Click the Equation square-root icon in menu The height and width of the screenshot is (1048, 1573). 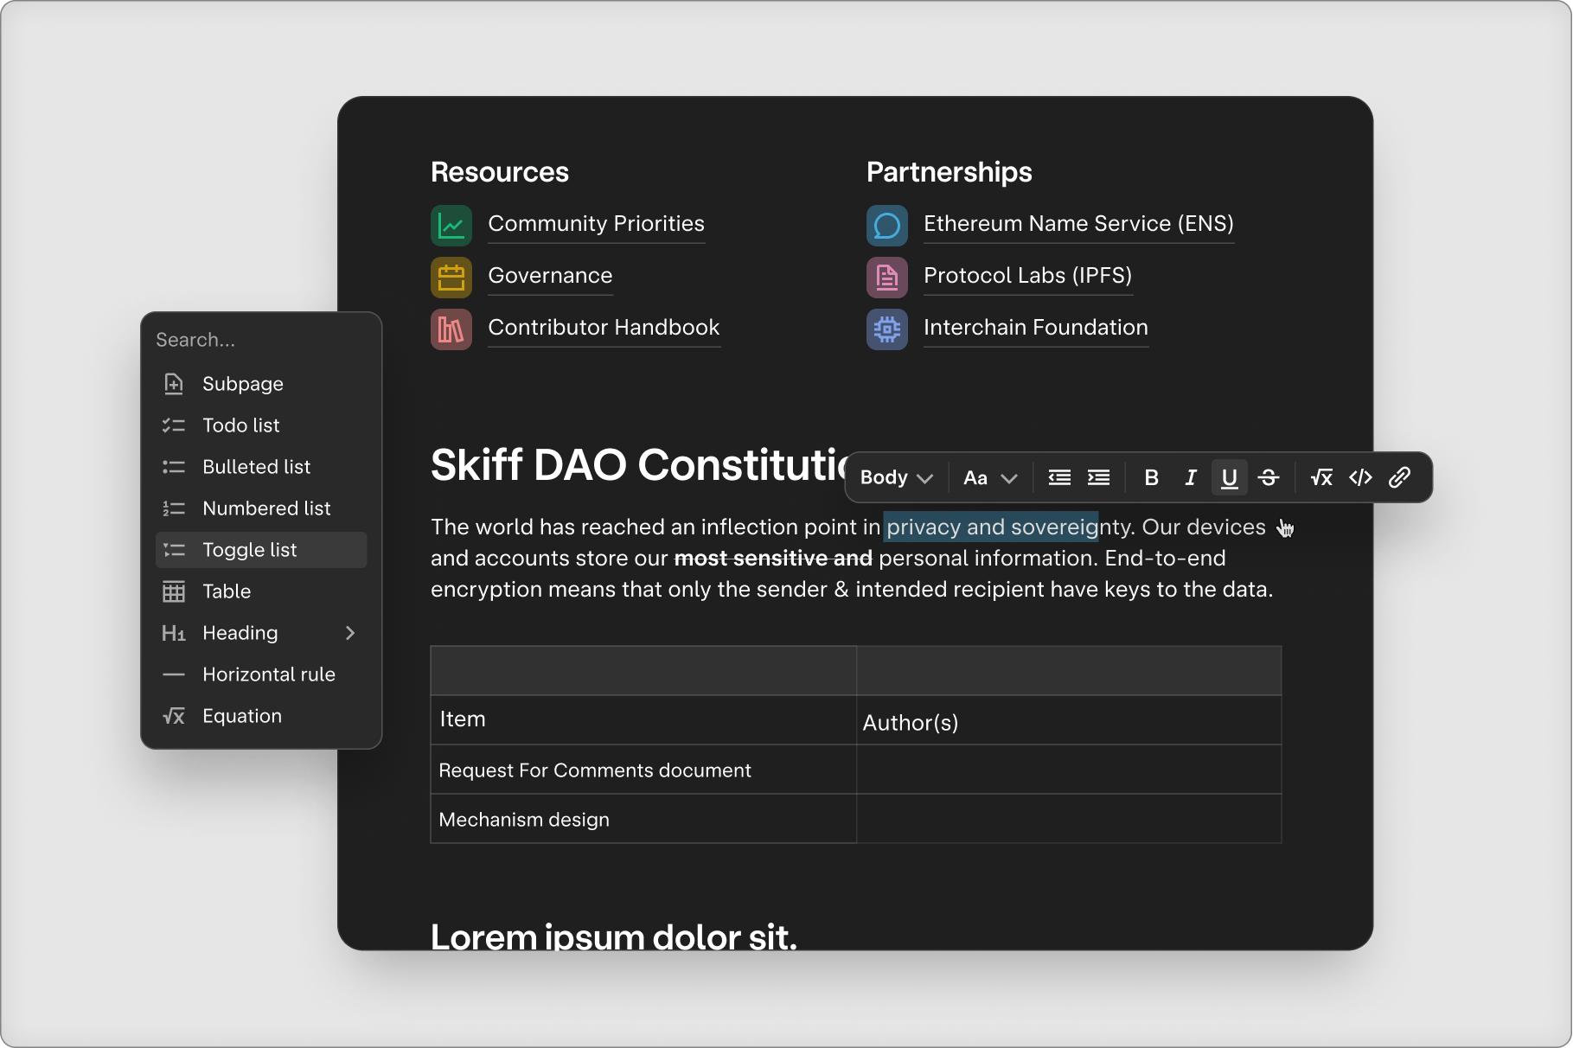click(174, 716)
